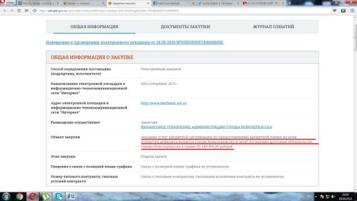357x201 pixels.
Task: Open the Word document taskbar icon
Action: [x=71, y=197]
